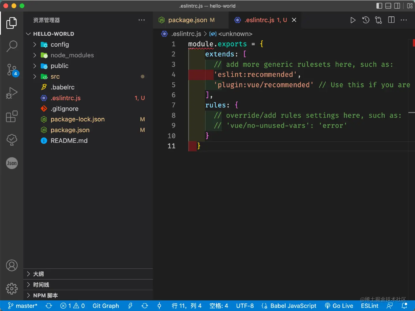Click the master* git branch status item
This screenshot has height=311, width=415.
click(x=23, y=306)
